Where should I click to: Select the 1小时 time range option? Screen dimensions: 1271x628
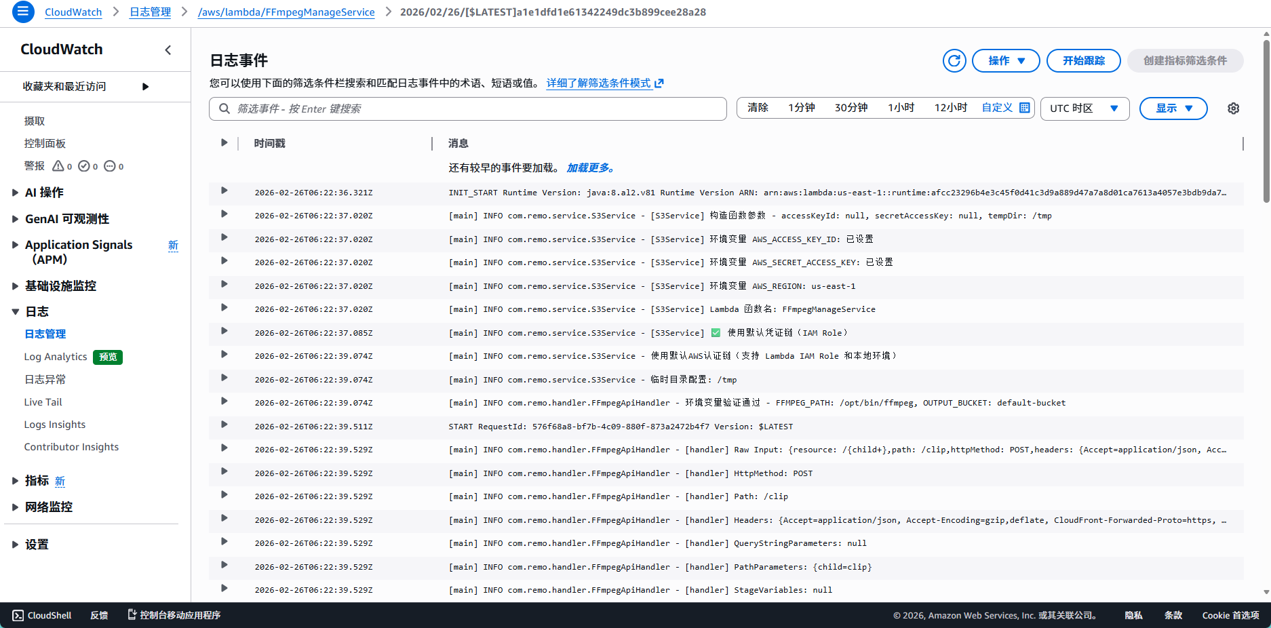coord(901,108)
